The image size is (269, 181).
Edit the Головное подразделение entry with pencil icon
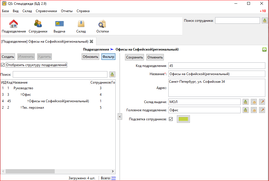(x=262, y=110)
